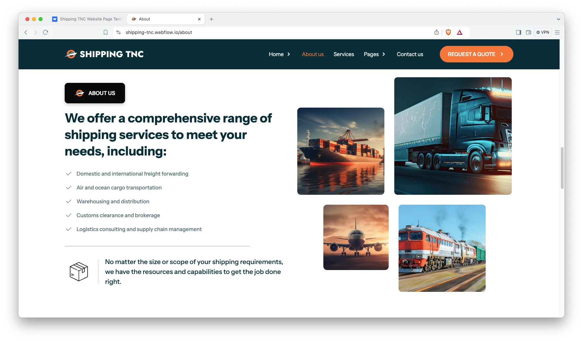This screenshot has width=583, height=342.
Task: Switch to the Shipping TNC Website Page Template tab
Action: coord(87,19)
